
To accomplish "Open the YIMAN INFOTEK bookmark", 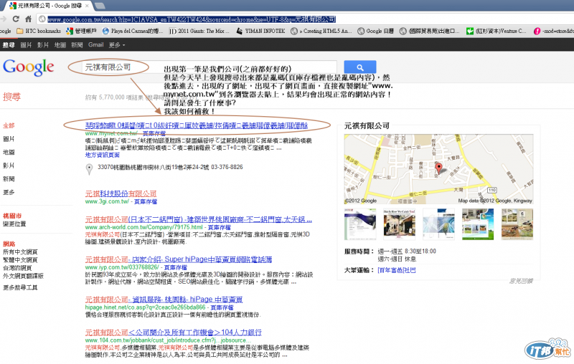I will coord(260,31).
